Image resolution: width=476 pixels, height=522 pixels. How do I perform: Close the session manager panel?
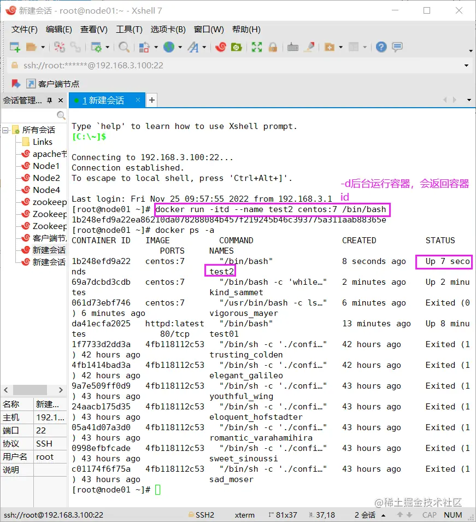coord(61,100)
